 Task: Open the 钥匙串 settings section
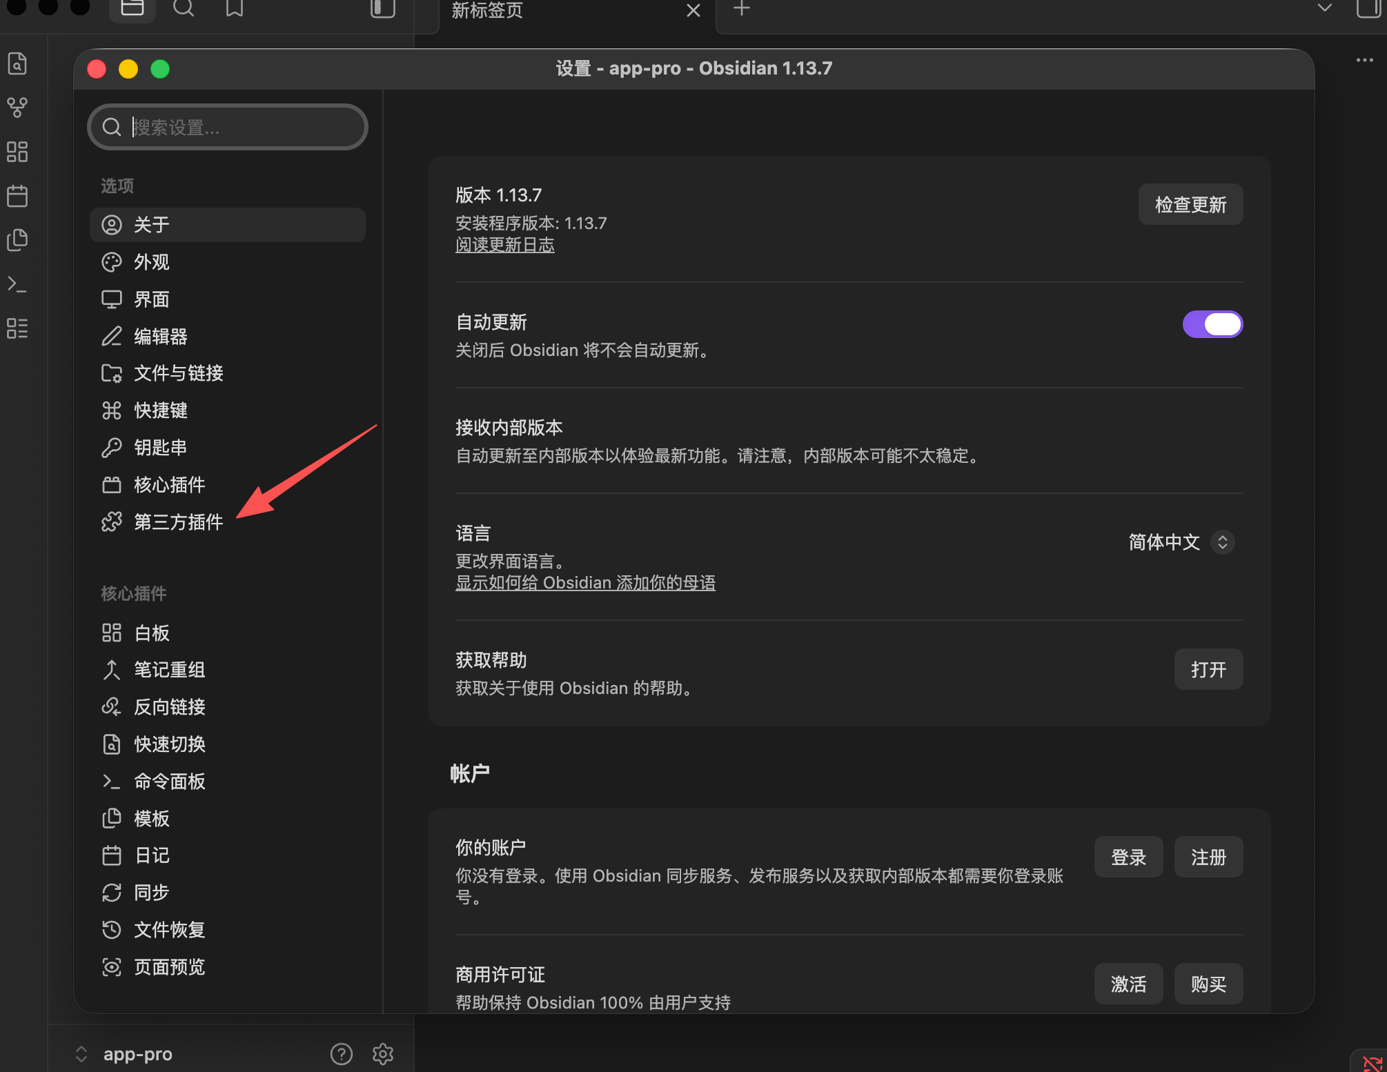point(228,448)
